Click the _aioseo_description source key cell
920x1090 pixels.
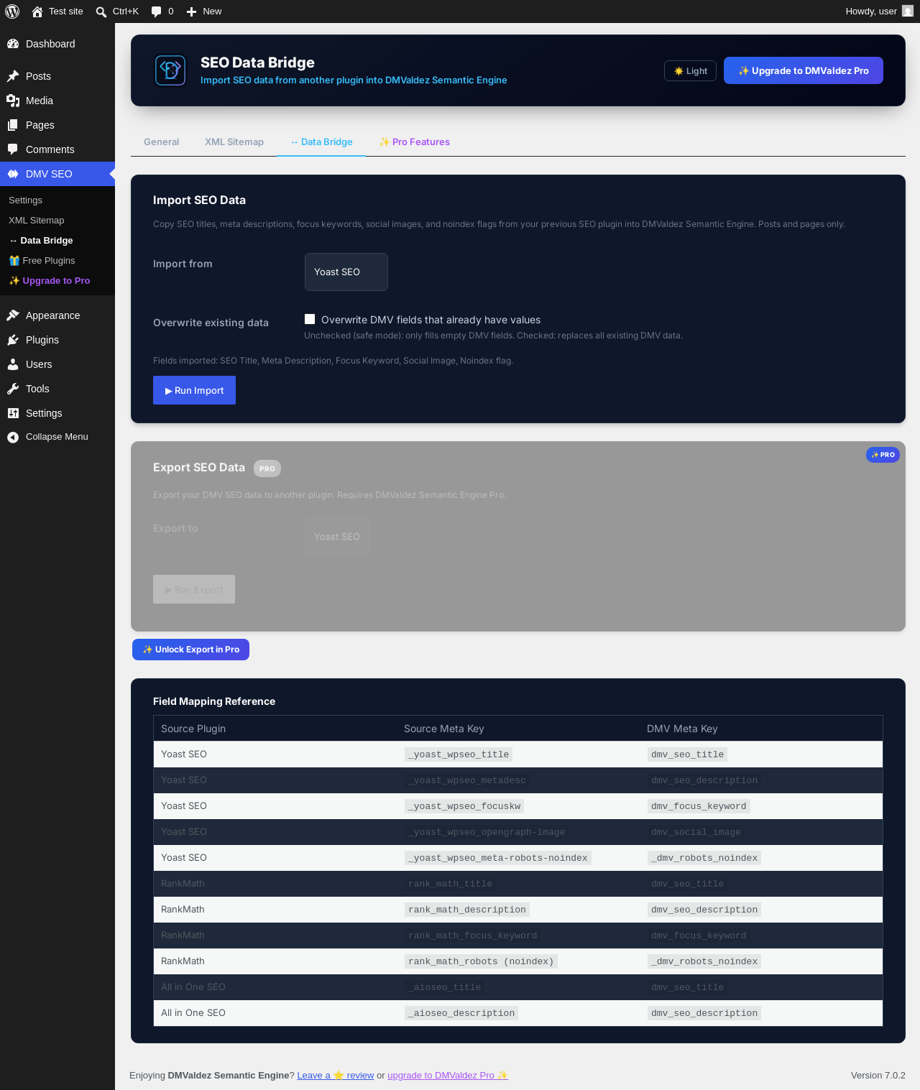tap(461, 1013)
